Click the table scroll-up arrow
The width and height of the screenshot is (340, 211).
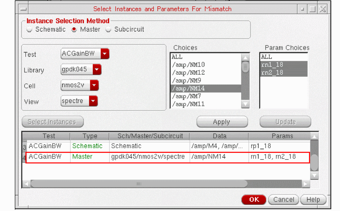[314, 137]
